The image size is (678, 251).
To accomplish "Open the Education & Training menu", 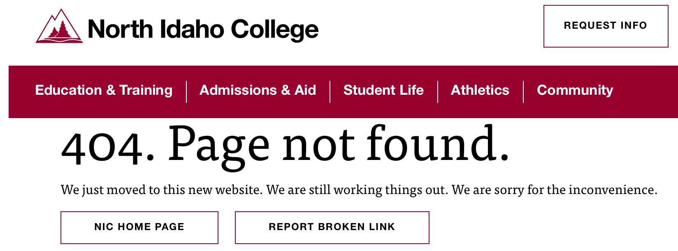I will pyautogui.click(x=104, y=90).
